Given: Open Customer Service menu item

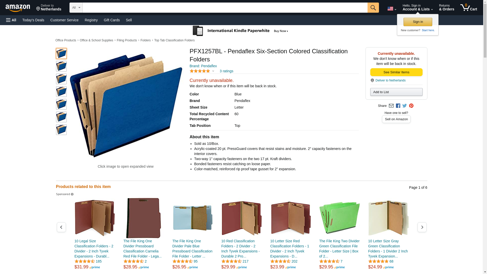Looking at the screenshot, I should point(64,20).
